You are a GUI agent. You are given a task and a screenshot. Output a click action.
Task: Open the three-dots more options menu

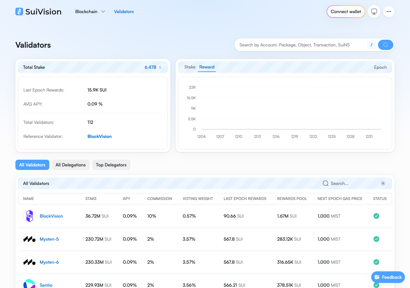tap(389, 12)
